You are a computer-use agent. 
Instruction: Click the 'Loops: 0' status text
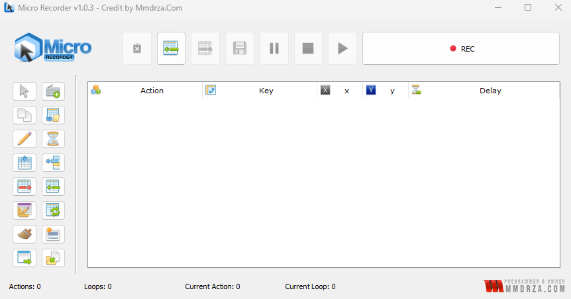click(97, 286)
